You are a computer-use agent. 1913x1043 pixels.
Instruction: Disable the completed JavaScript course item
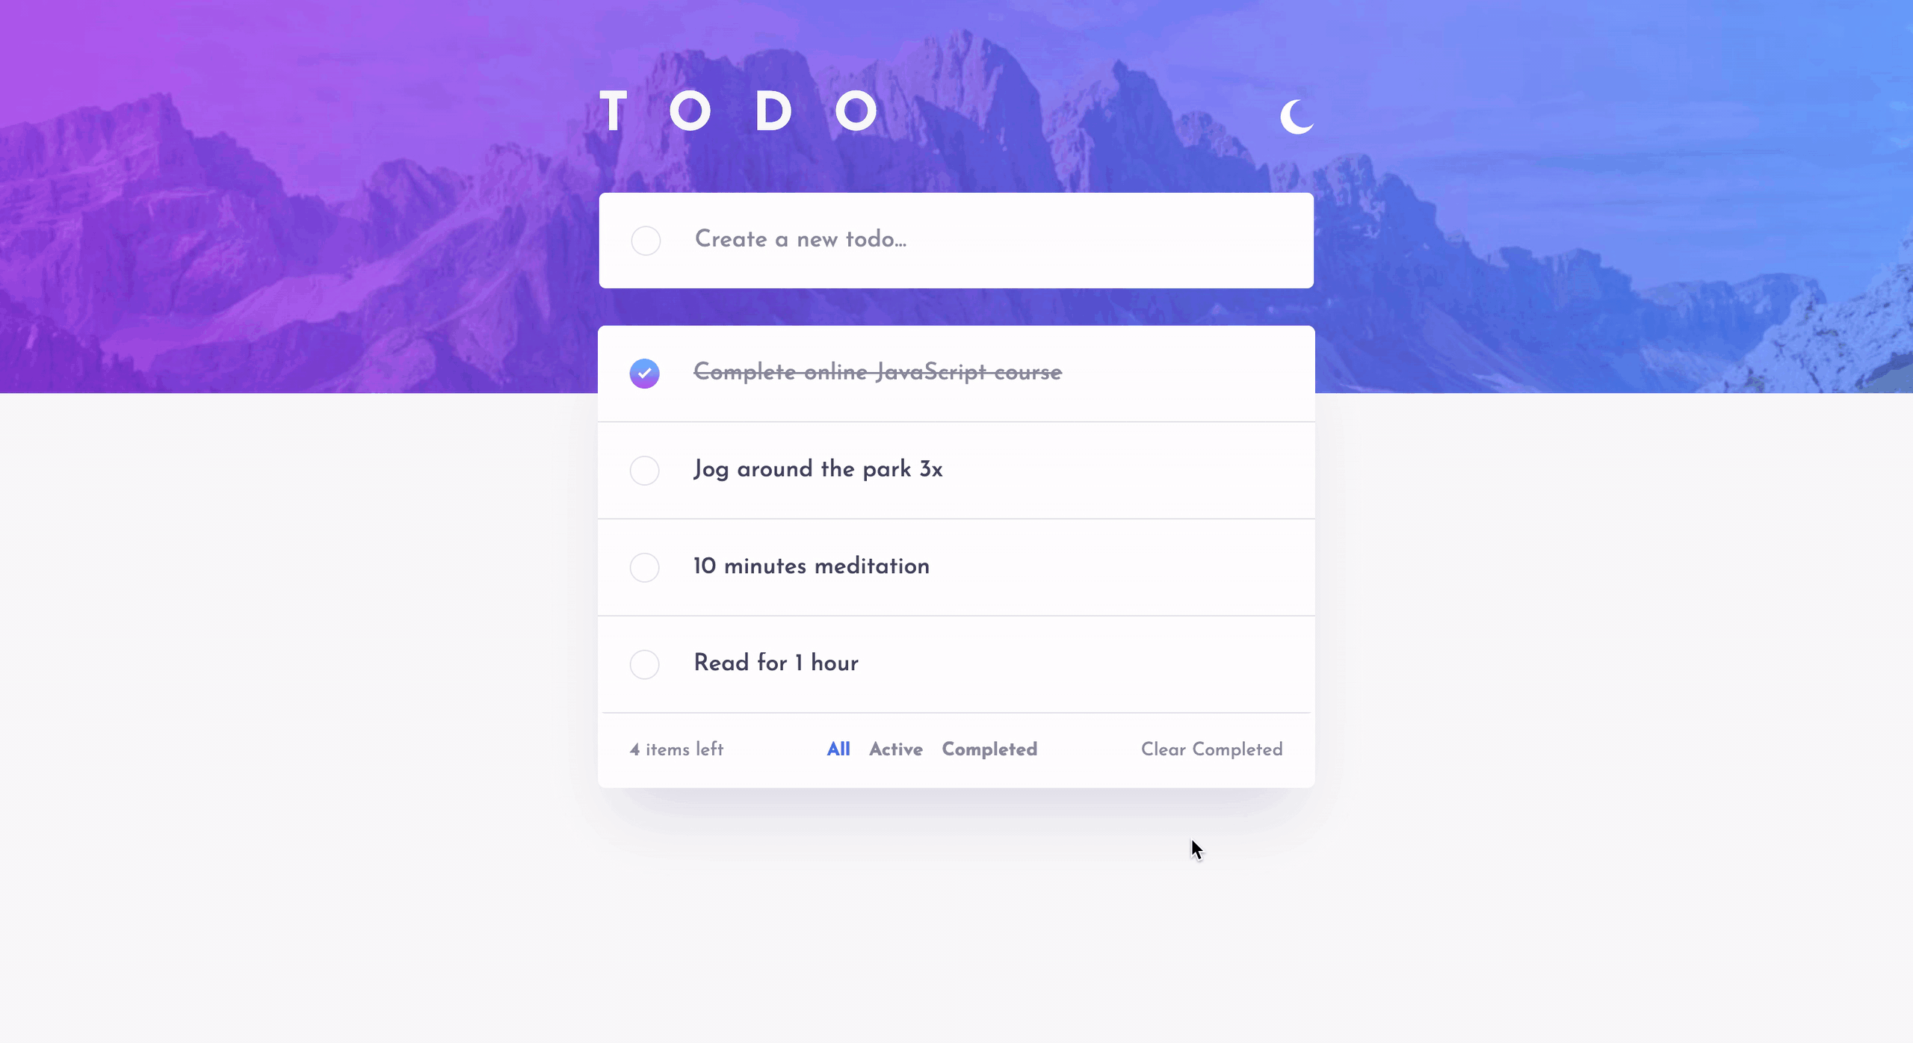pyautogui.click(x=645, y=373)
